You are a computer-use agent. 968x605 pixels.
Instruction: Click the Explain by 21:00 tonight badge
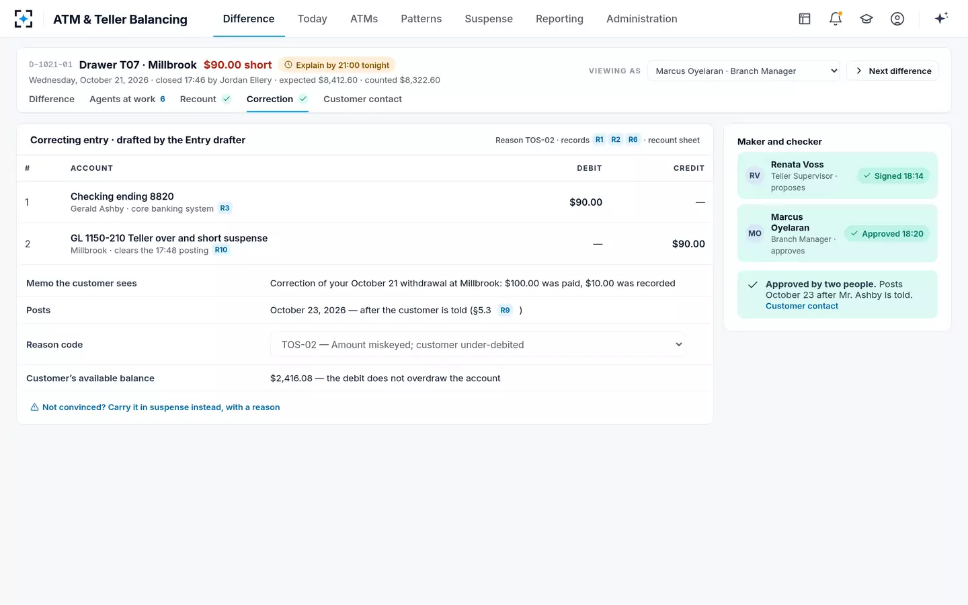(x=337, y=65)
